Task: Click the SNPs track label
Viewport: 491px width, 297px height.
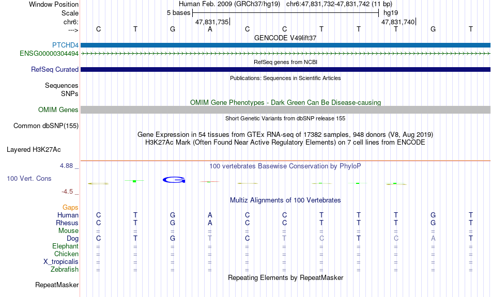Action: tap(70, 93)
